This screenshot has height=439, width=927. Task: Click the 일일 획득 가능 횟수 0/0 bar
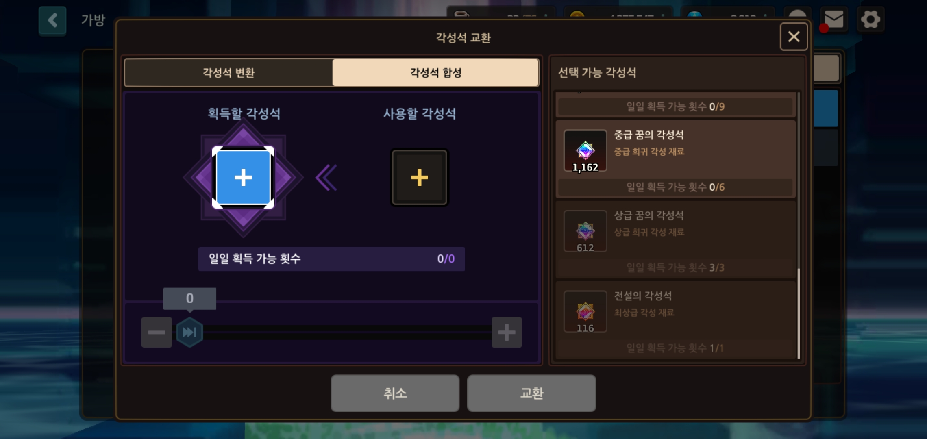coord(331,259)
